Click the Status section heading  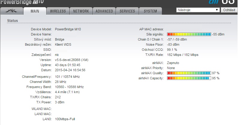tap(13, 20)
